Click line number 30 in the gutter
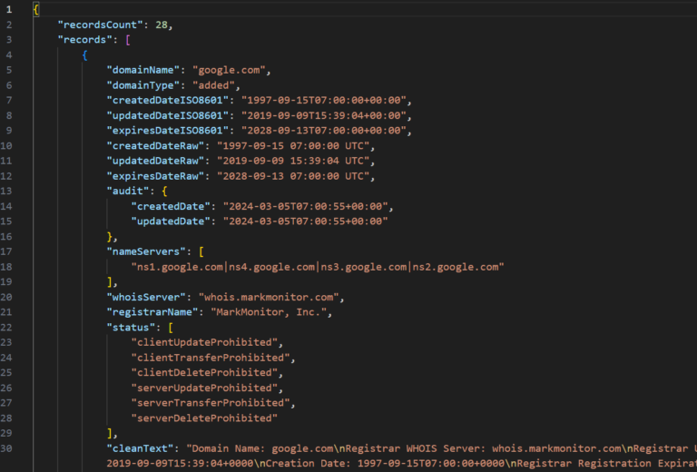Screen dimensions: 697x472 (x=9, y=448)
